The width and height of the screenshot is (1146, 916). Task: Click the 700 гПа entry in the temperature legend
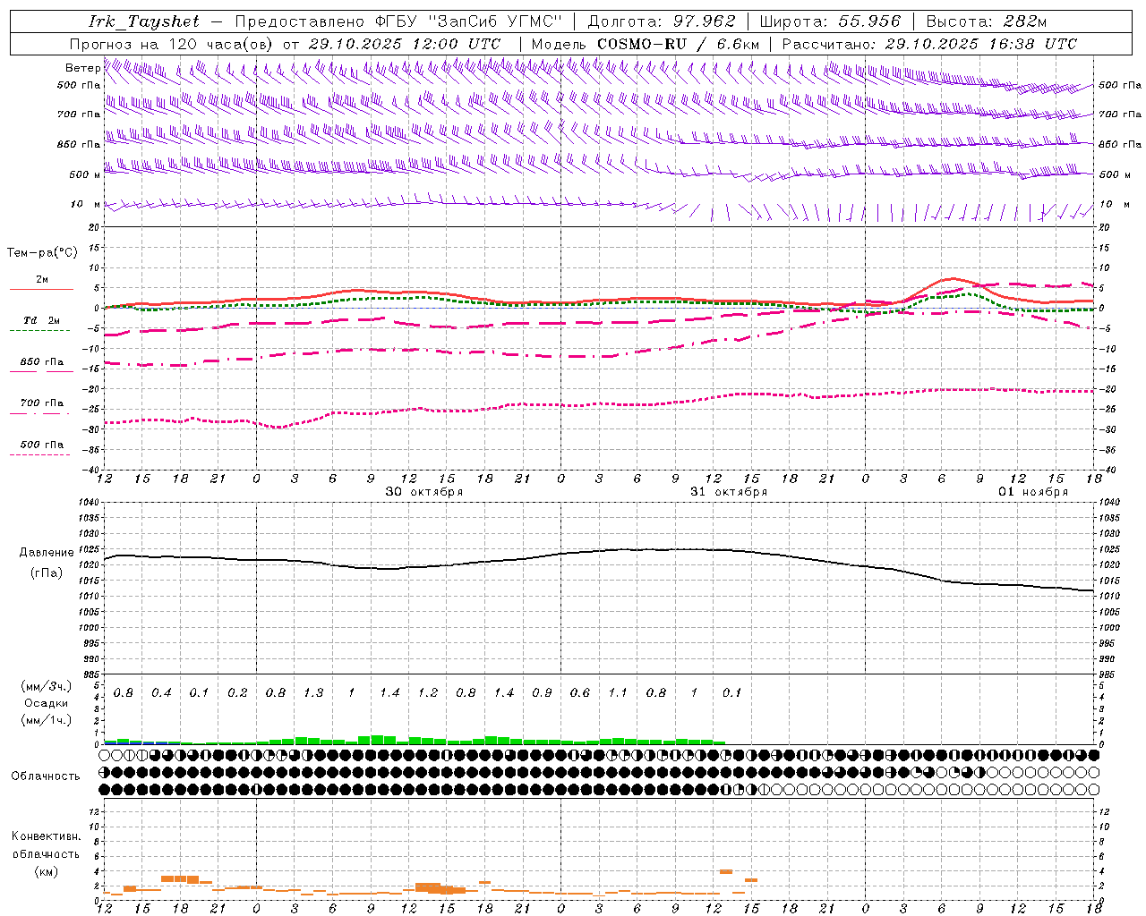tap(42, 403)
